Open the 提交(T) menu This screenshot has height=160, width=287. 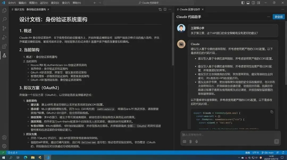click(x=66, y=3)
